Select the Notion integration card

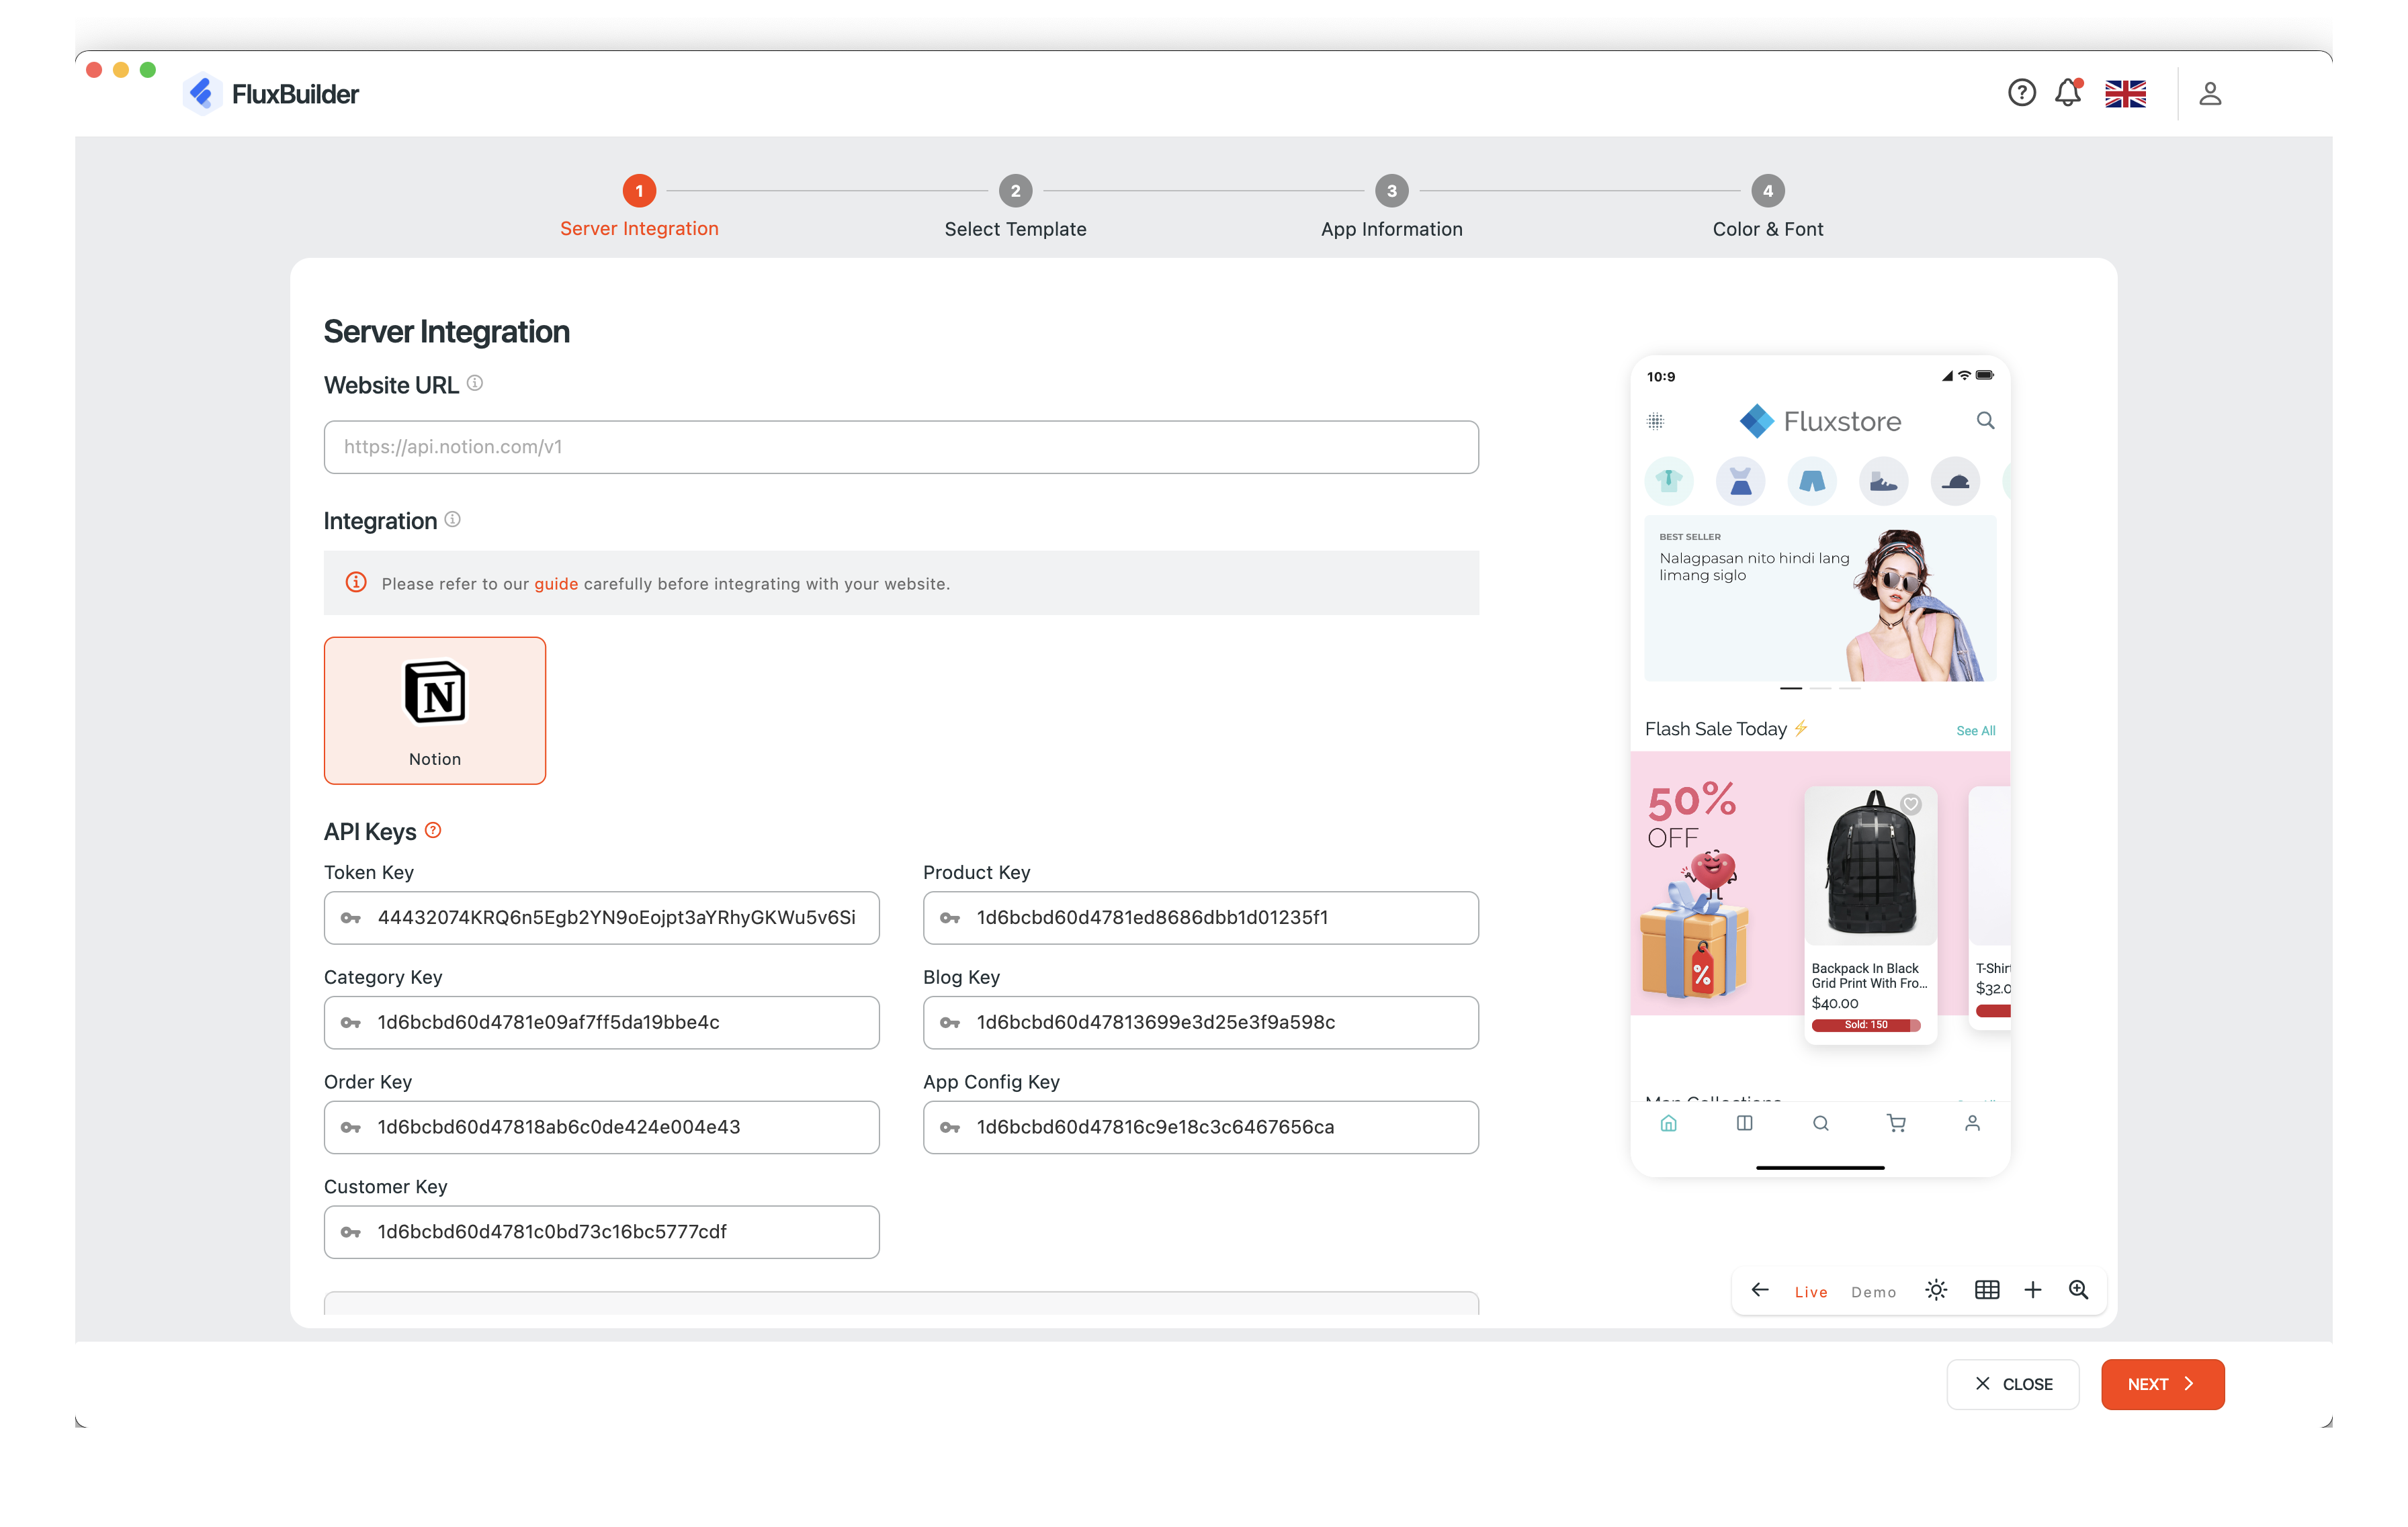click(434, 710)
